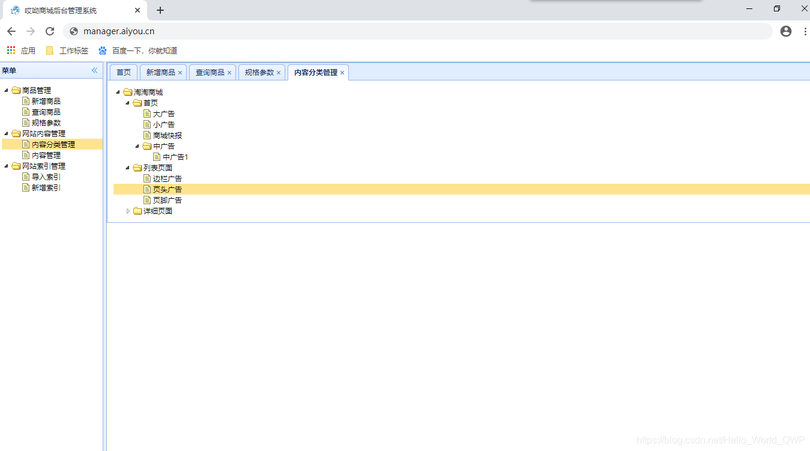The height and width of the screenshot is (451, 810).
Task: Click file icon beside 规格参数 in menu
Action: point(26,123)
